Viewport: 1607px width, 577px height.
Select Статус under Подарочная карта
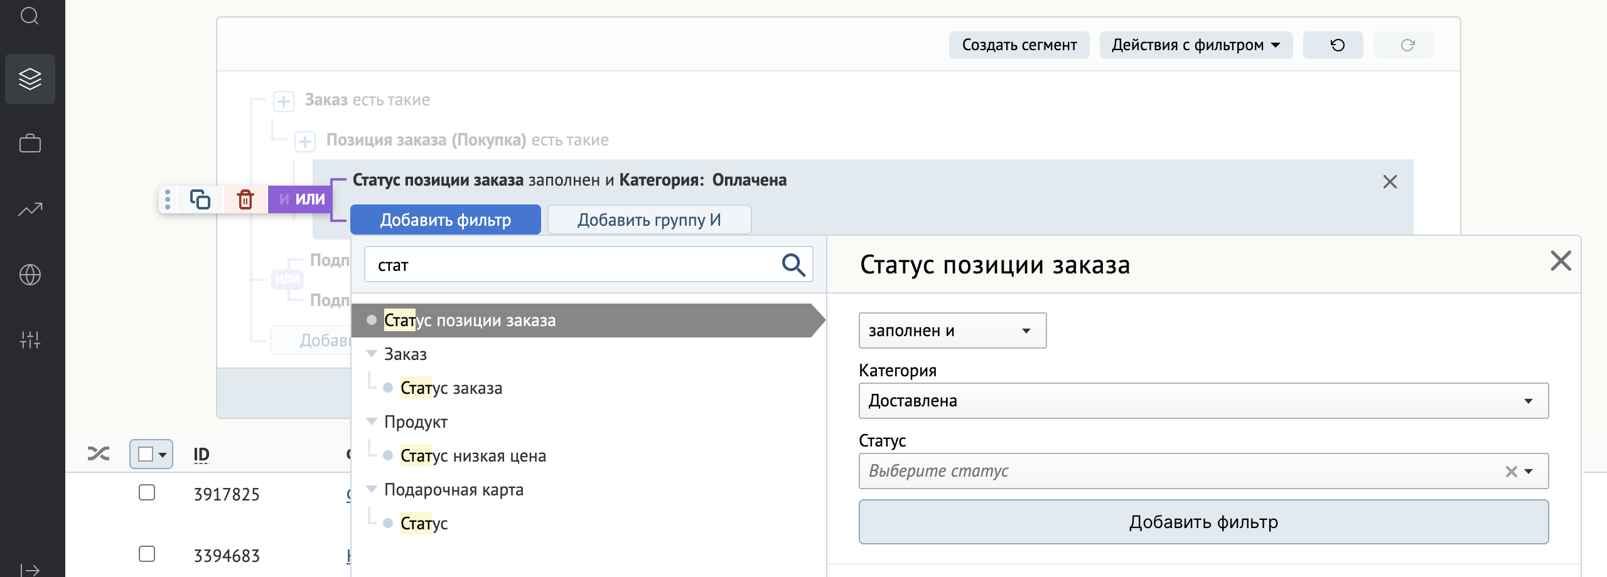[424, 524]
